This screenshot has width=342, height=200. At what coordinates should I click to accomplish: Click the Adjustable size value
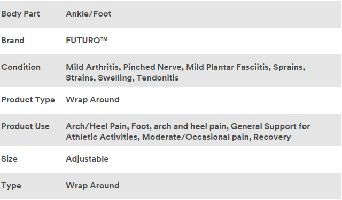point(87,159)
